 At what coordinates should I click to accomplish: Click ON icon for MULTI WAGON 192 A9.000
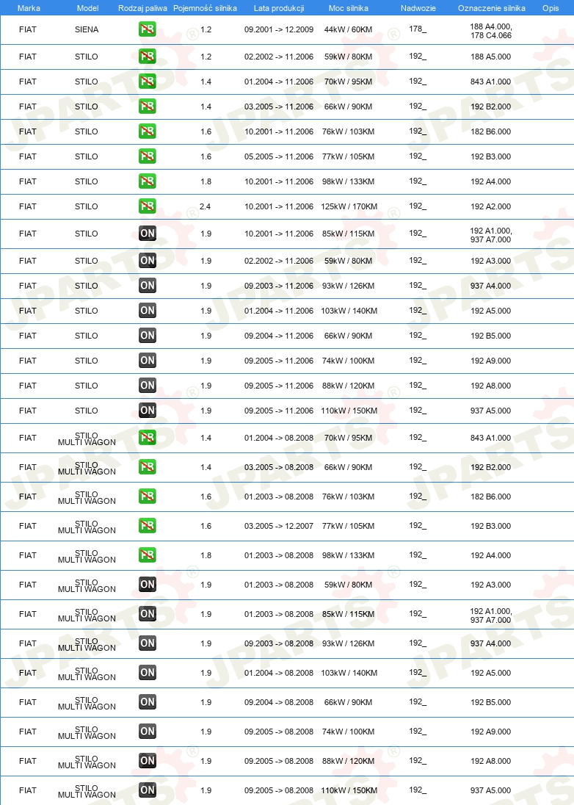click(148, 731)
